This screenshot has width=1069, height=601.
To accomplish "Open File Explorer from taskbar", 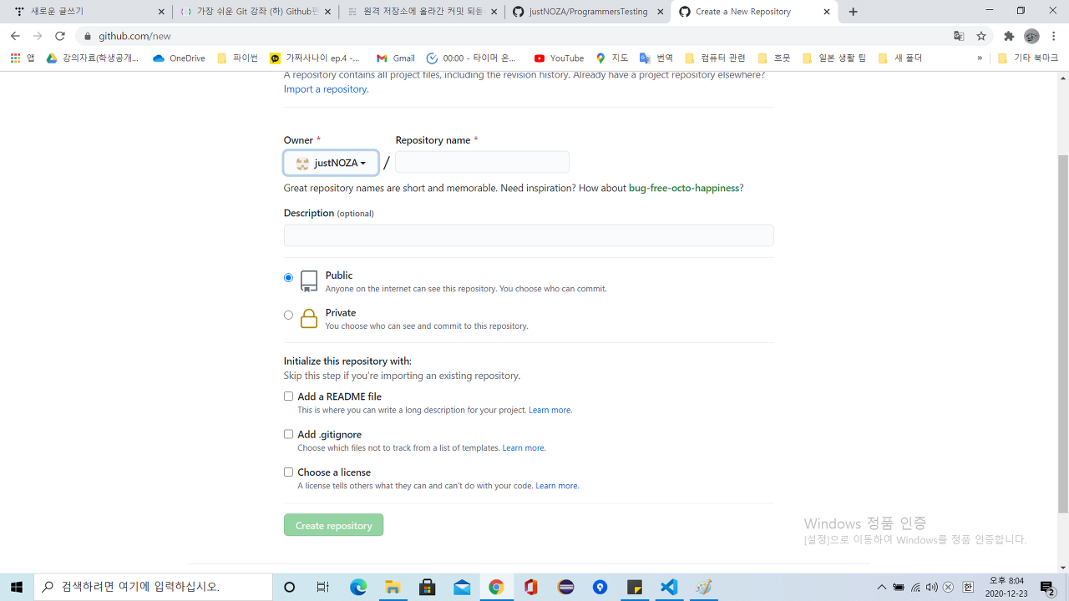I will (393, 587).
